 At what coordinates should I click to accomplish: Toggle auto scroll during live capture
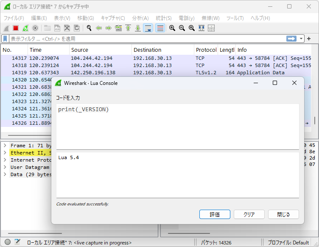point(148,28)
